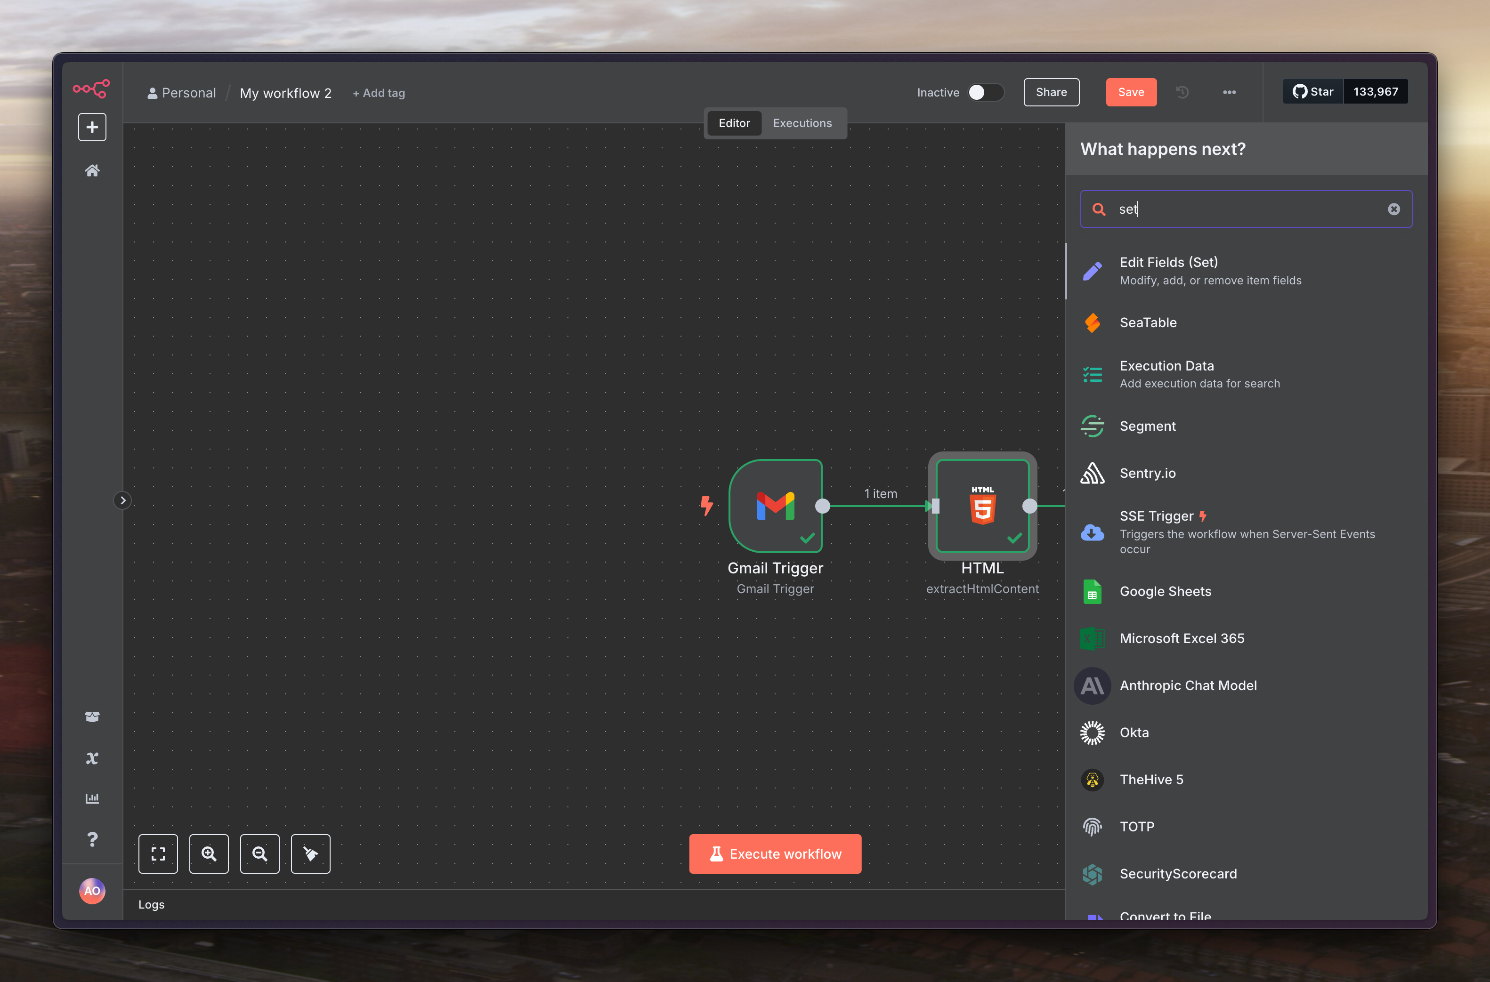Click the help question mark icon
1490x982 pixels.
[x=92, y=839]
